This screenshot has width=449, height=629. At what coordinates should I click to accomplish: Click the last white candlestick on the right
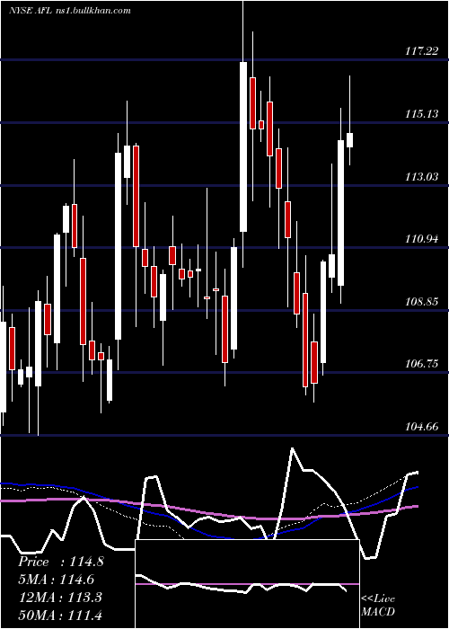(x=349, y=140)
